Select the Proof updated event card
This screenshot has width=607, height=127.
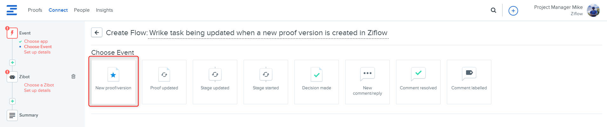click(x=164, y=82)
